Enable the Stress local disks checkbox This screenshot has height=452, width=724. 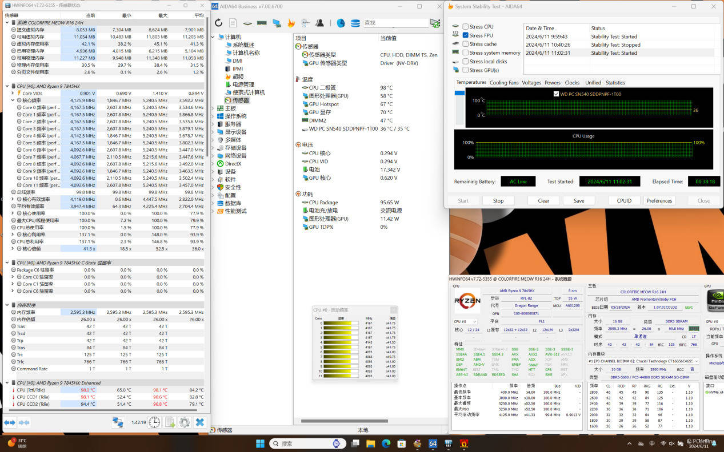(x=465, y=62)
